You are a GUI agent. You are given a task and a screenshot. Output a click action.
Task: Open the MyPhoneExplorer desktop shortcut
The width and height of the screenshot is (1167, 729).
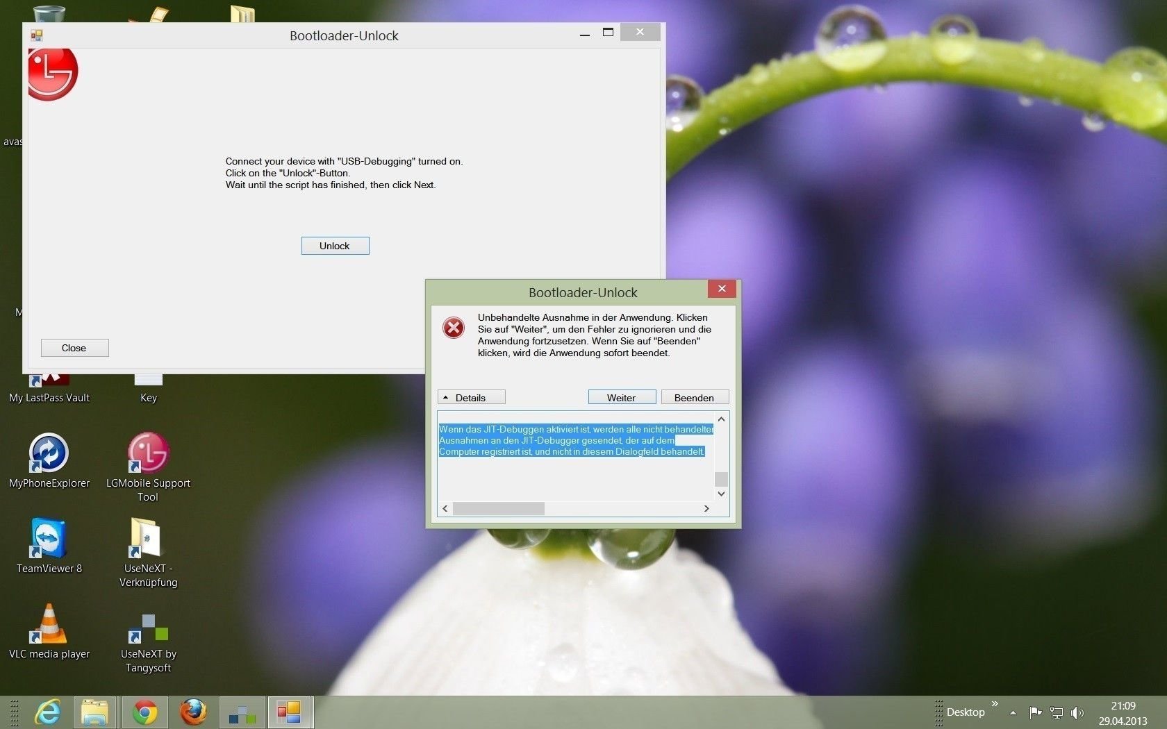coord(49,460)
